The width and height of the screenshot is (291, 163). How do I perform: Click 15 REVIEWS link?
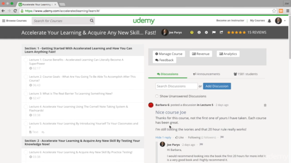pyautogui.click(x=257, y=32)
